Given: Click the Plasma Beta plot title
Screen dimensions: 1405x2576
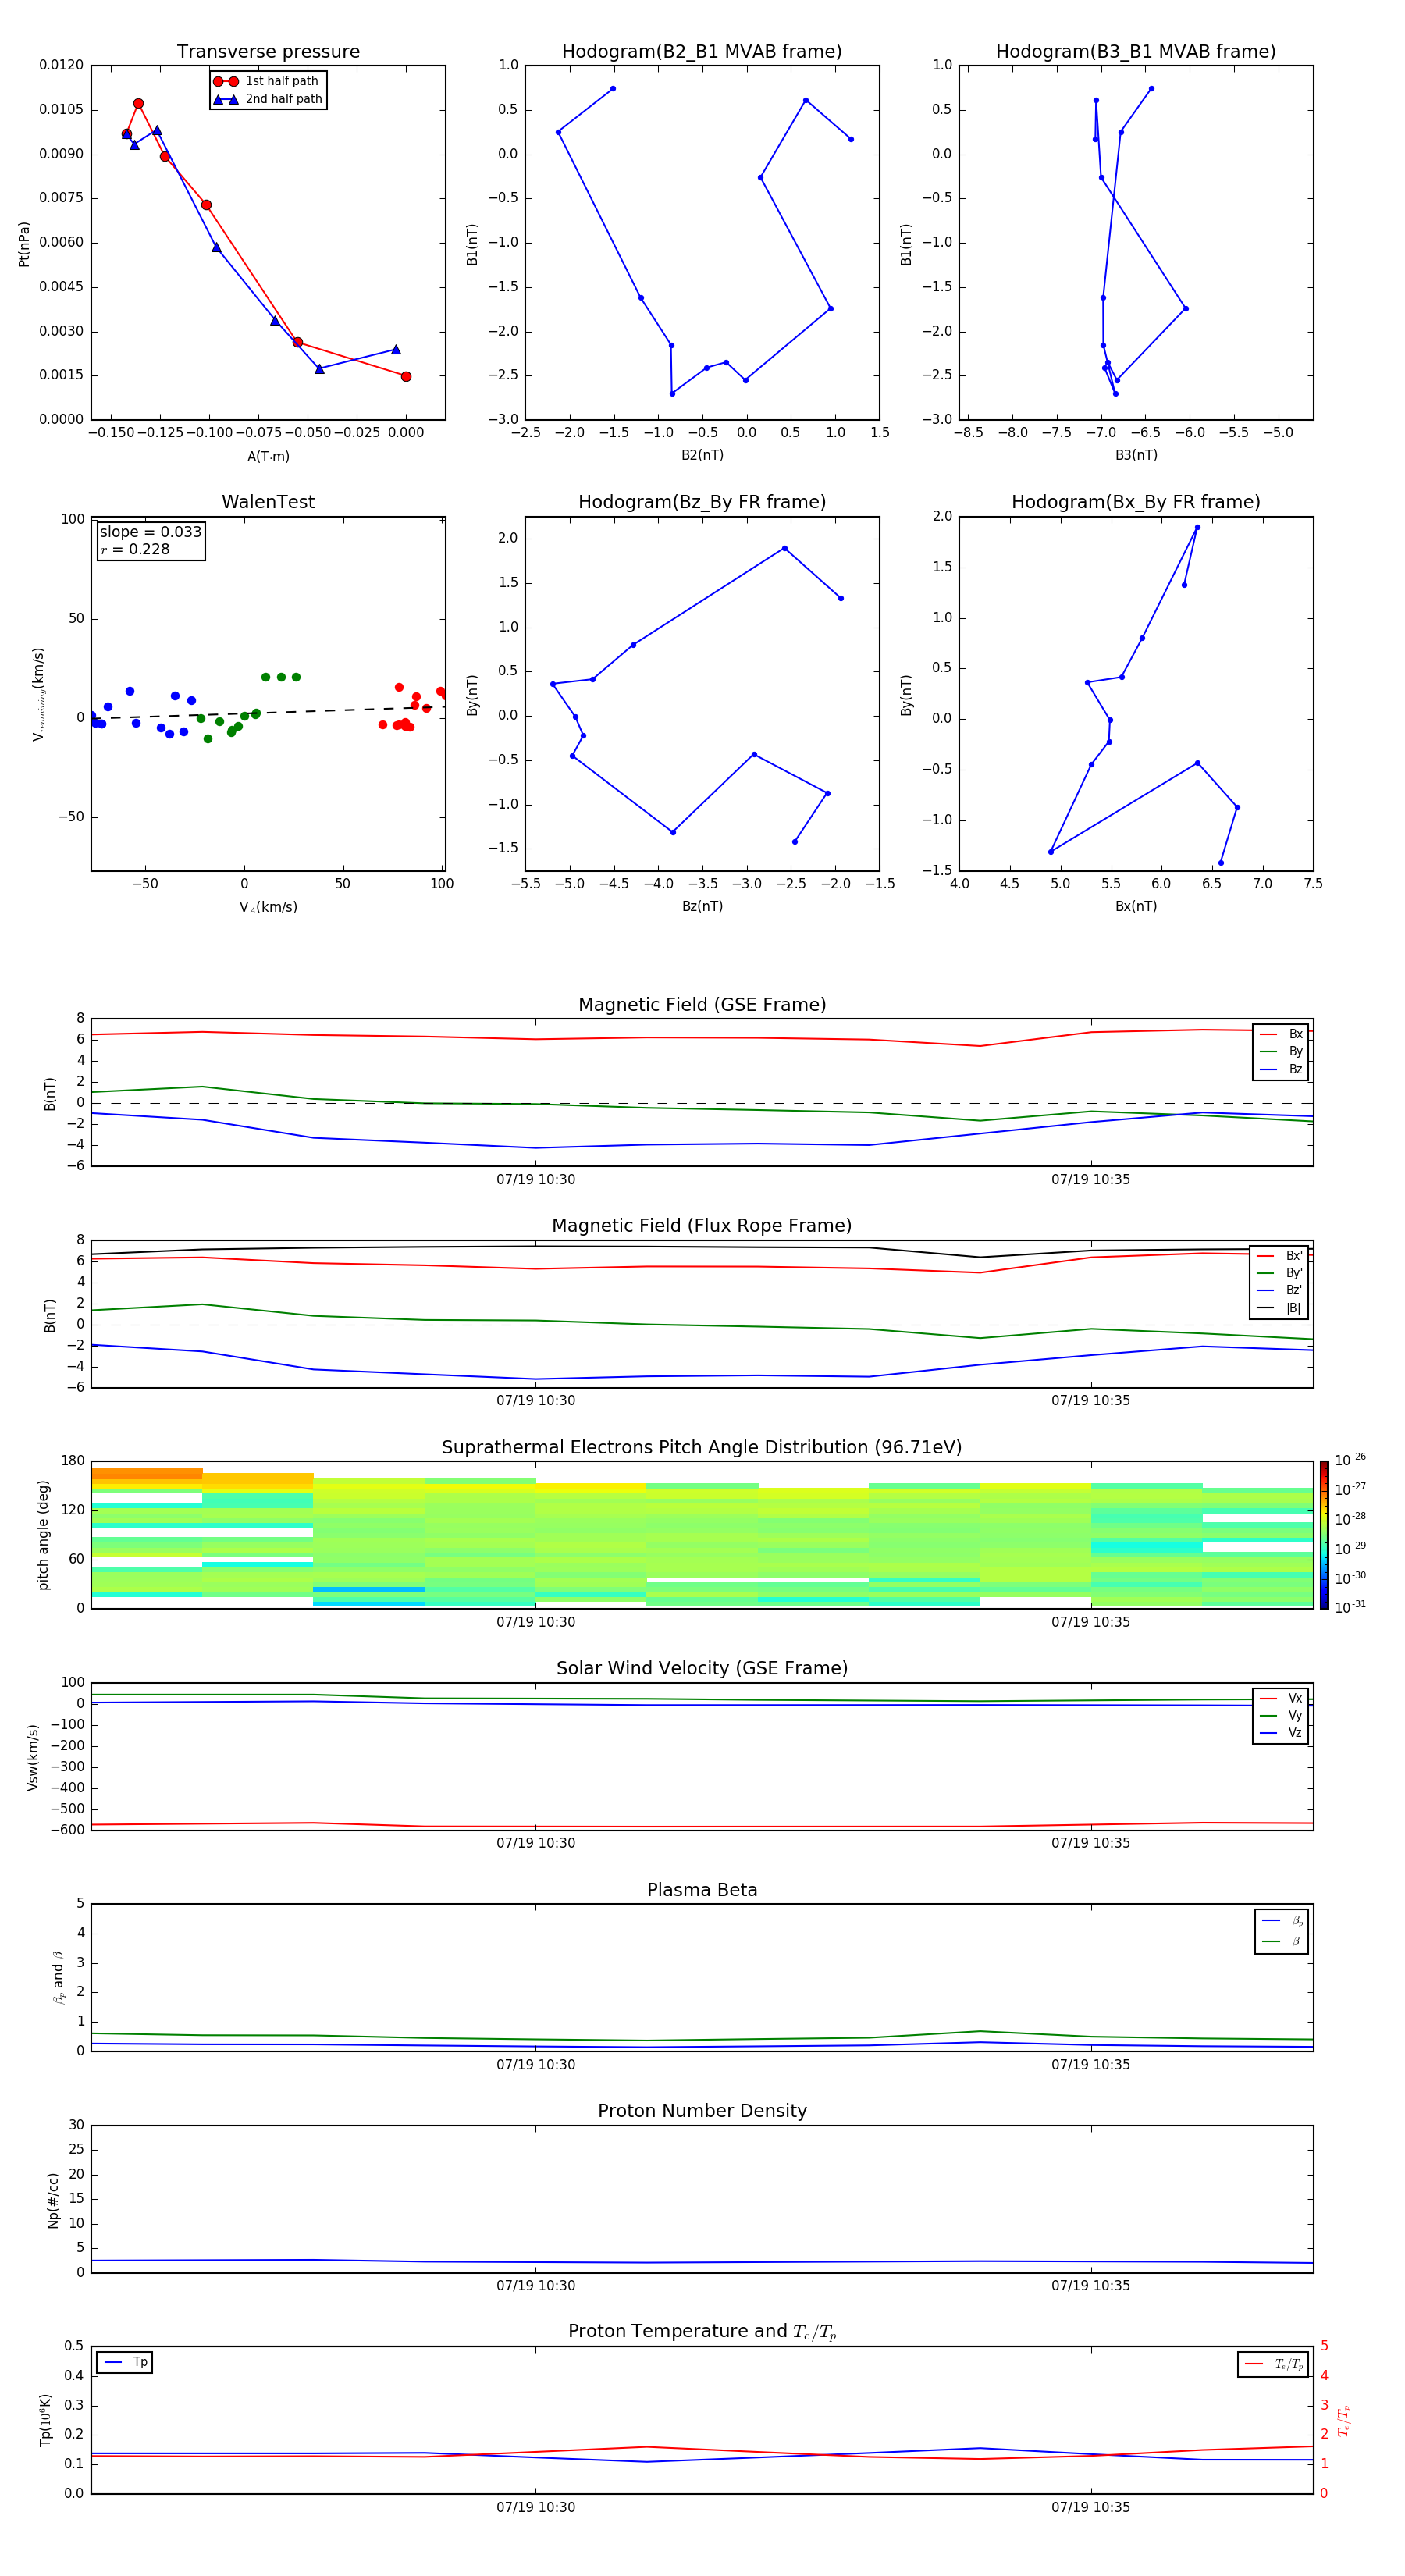Looking at the screenshot, I should [x=702, y=1890].
